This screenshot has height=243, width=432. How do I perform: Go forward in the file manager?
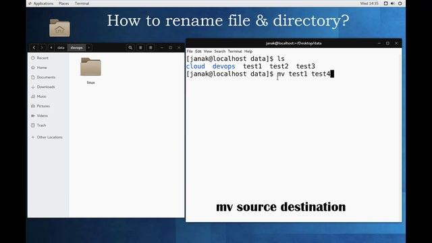pyautogui.click(x=42, y=48)
